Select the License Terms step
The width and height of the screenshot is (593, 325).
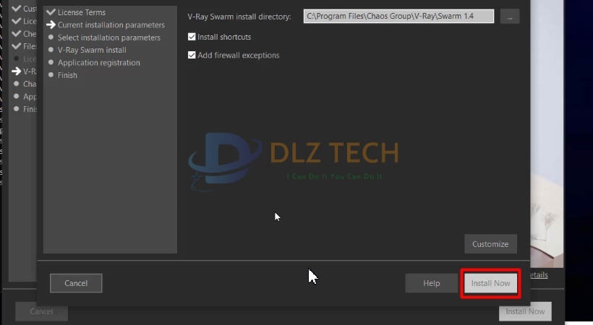[x=81, y=12]
